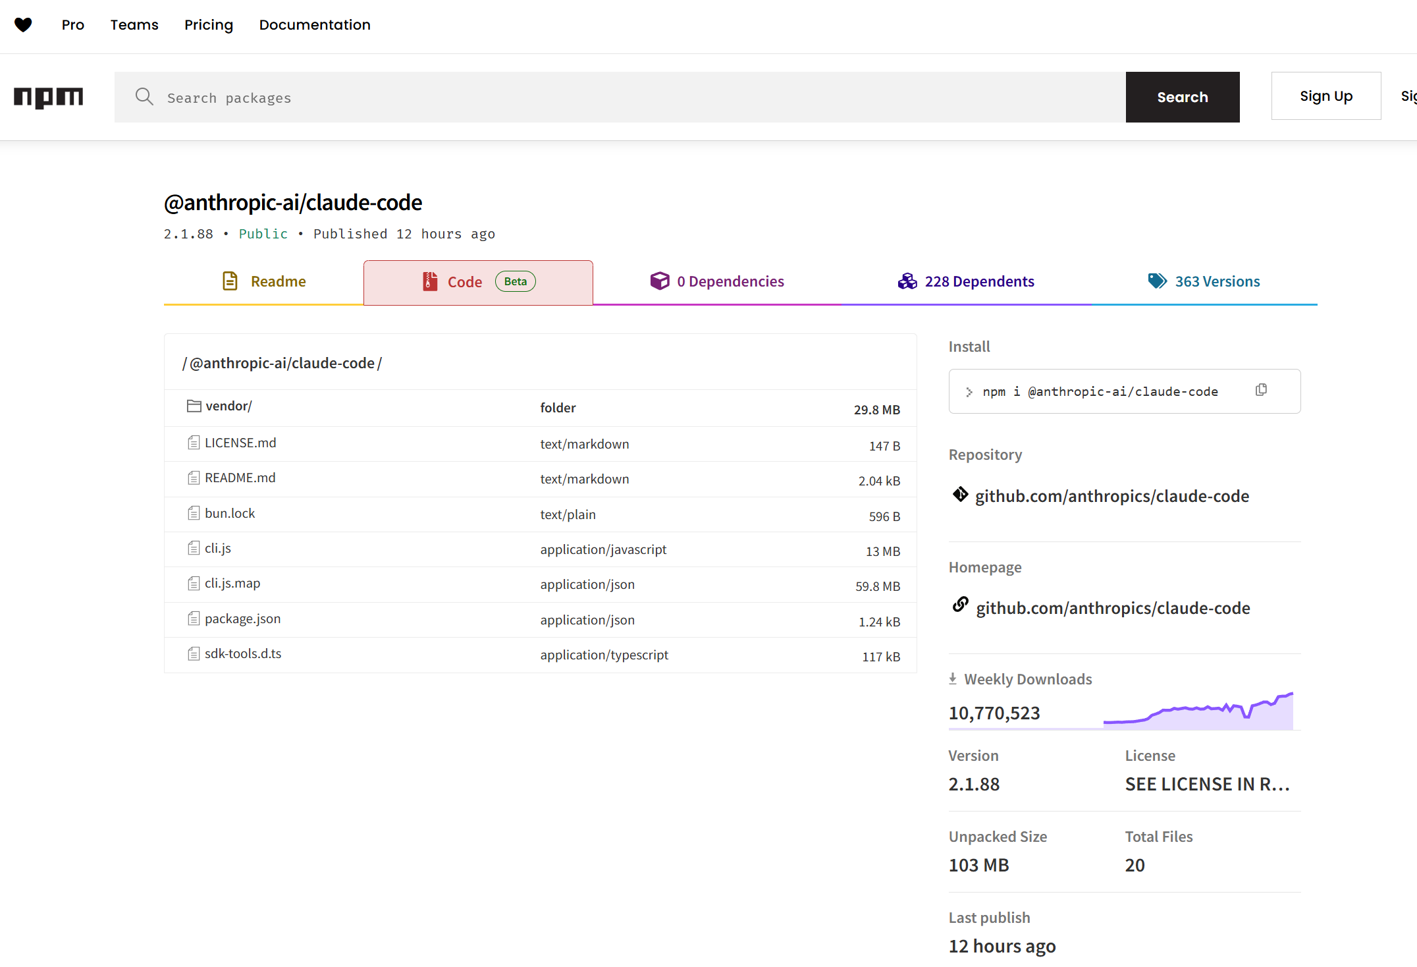Click the Code zip file icon
1417x967 pixels.
click(430, 281)
